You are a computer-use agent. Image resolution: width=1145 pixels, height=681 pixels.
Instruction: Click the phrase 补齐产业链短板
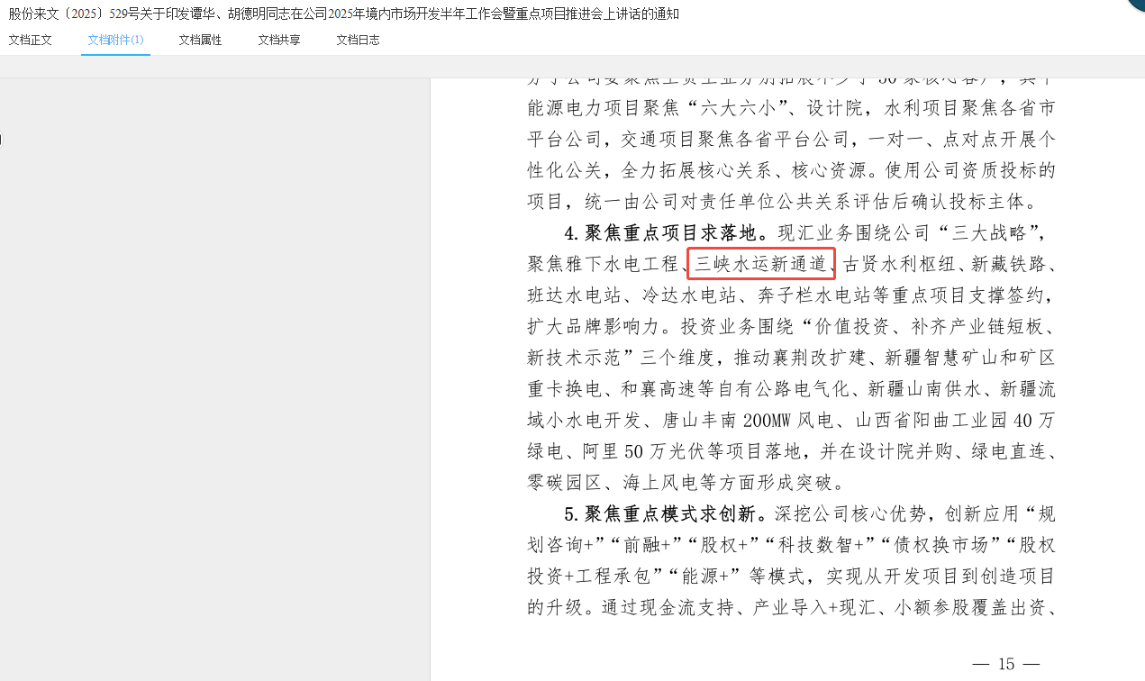click(977, 326)
